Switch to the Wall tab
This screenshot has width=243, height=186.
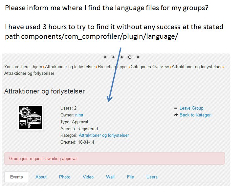[110, 177]
